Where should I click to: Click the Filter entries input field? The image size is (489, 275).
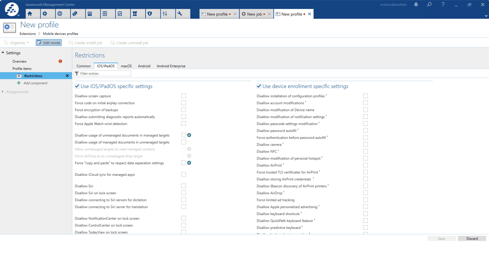click(x=102, y=73)
